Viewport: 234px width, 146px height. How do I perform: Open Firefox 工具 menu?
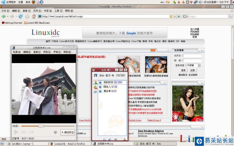pyautogui.click(x=58, y=11)
